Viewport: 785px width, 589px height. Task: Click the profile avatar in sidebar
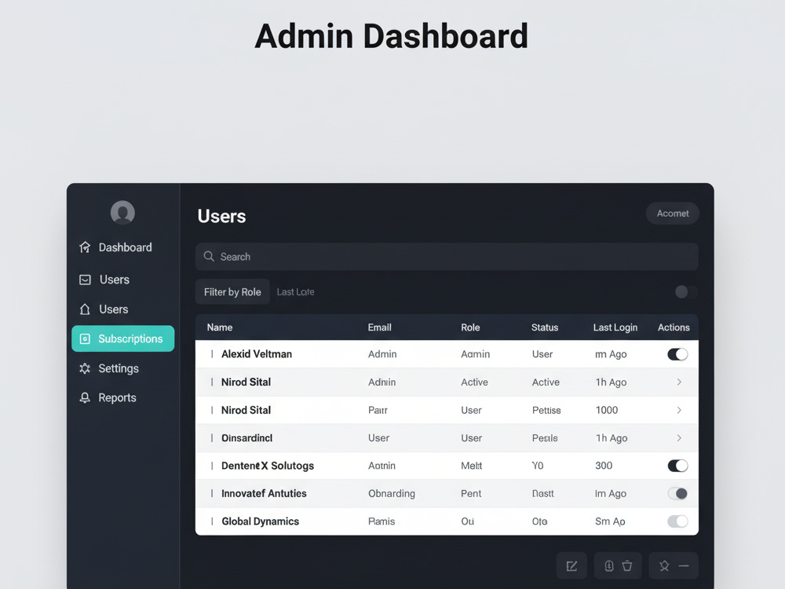(x=122, y=212)
